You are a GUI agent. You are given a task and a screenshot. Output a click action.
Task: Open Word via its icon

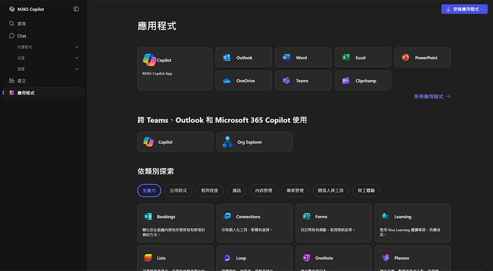(x=286, y=58)
